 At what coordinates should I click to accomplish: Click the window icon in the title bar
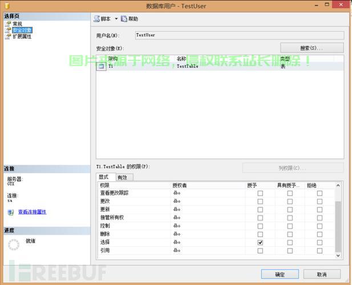(6, 6)
